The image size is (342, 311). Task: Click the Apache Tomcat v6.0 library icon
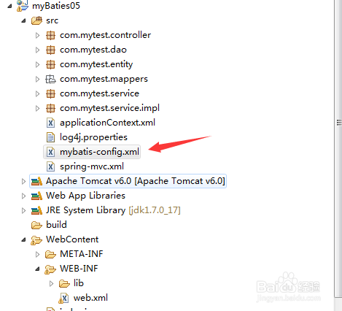click(36, 181)
